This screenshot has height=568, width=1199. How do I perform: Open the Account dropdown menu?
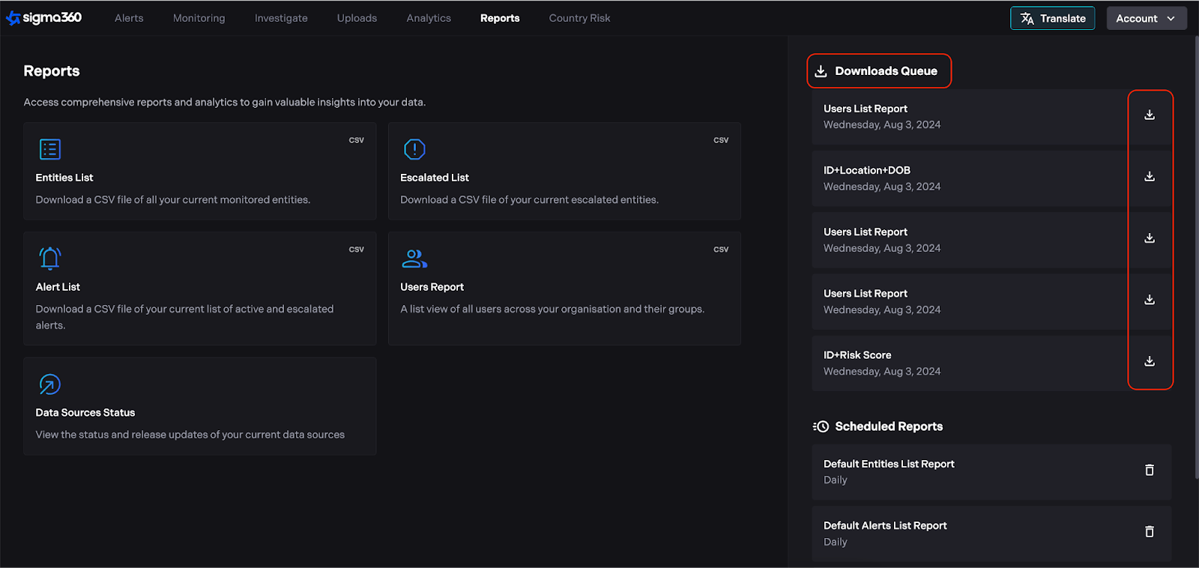(x=1146, y=18)
